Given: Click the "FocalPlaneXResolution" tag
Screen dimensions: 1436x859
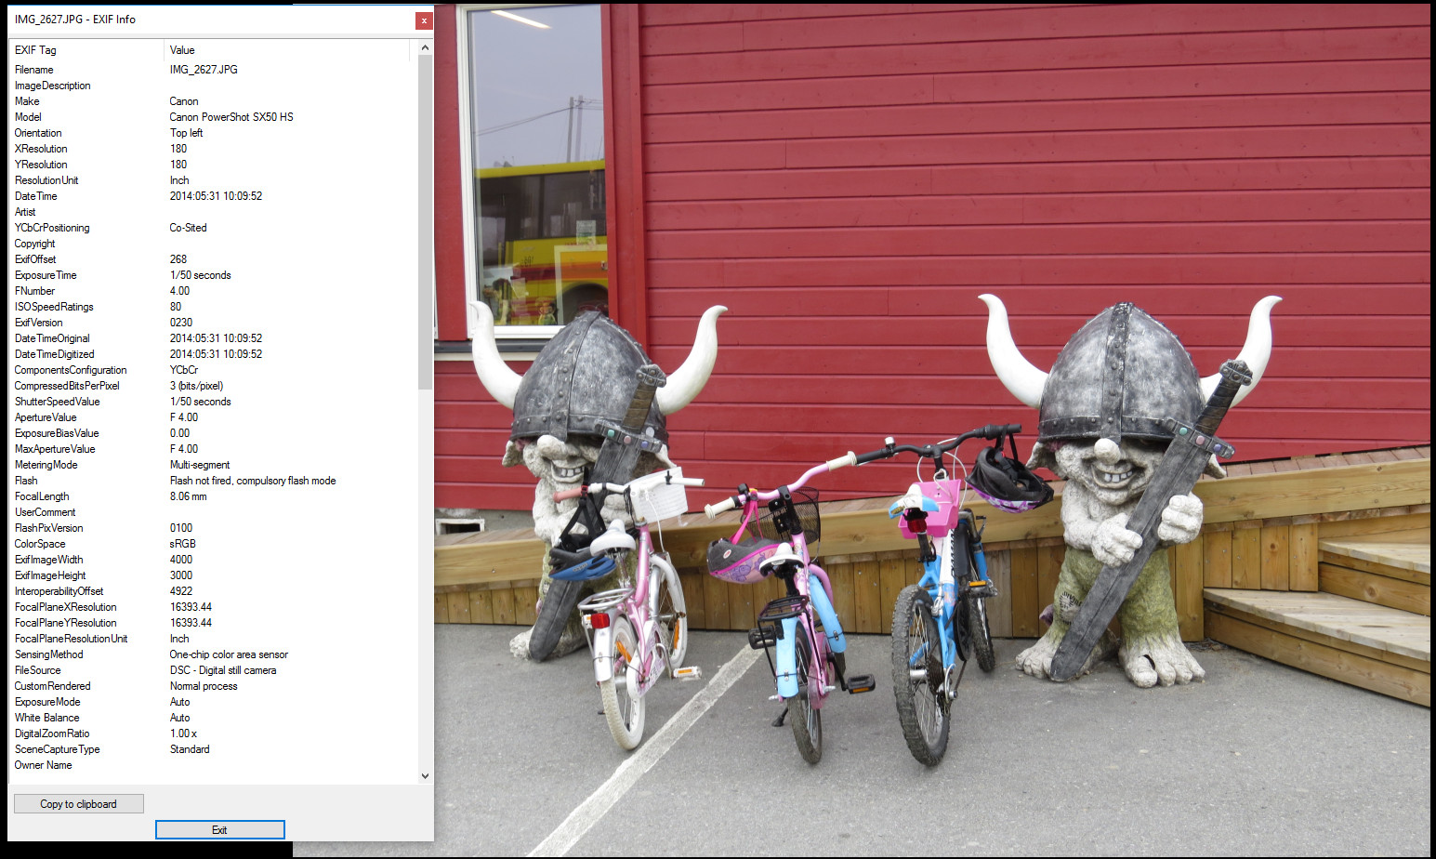Looking at the screenshot, I should tap(66, 607).
